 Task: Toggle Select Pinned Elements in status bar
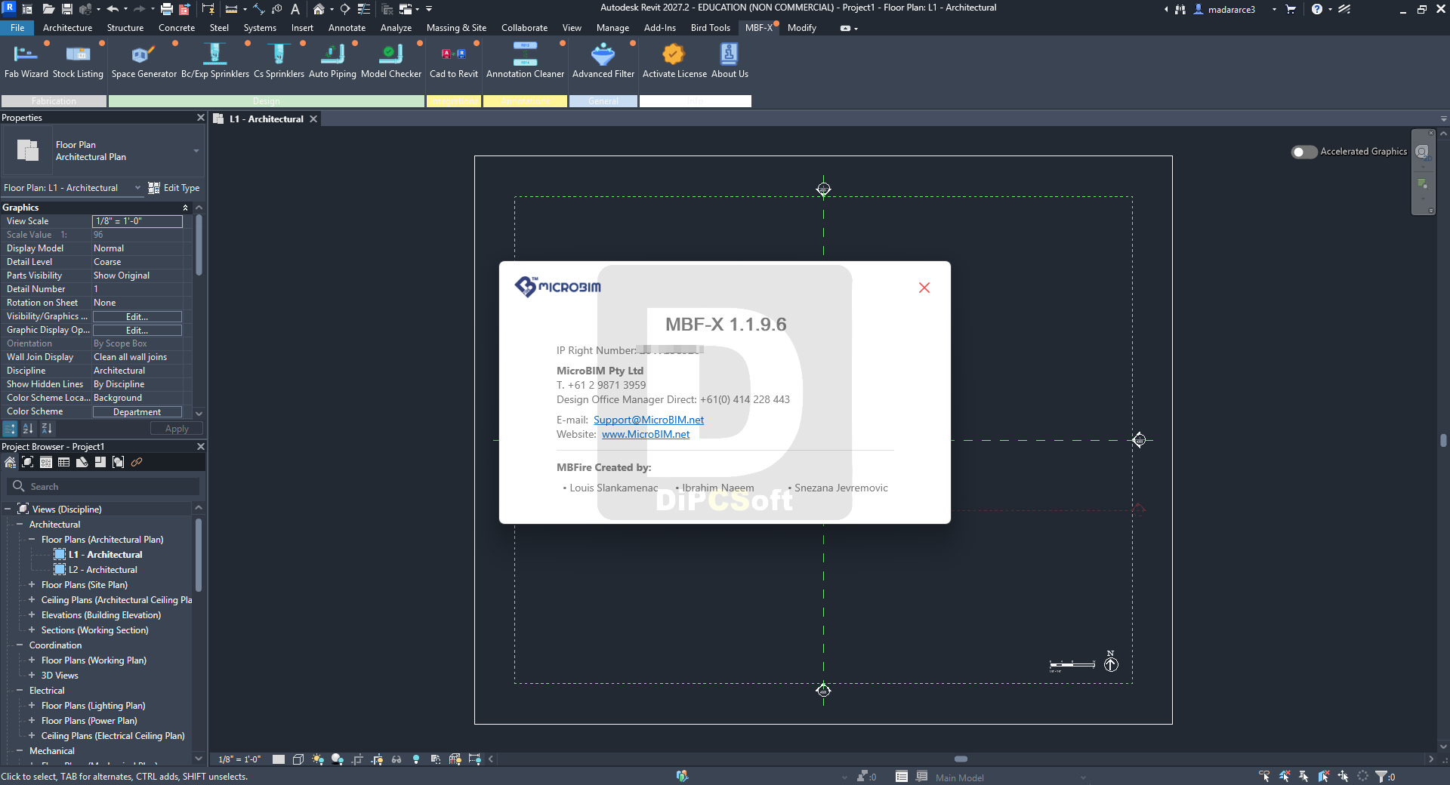pos(1303,776)
